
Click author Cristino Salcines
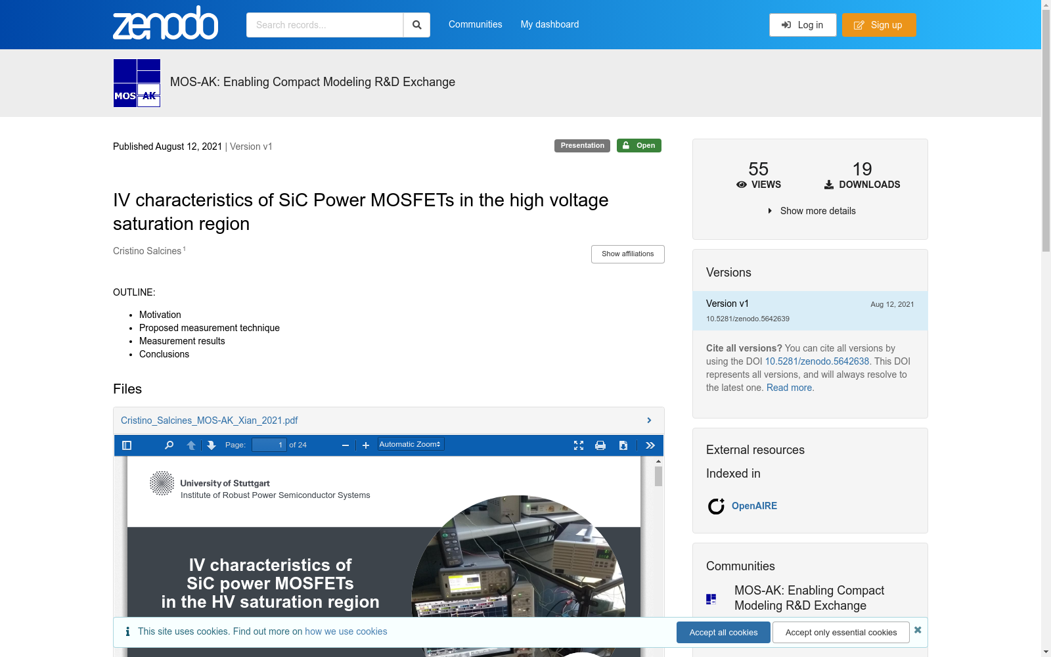(147, 251)
